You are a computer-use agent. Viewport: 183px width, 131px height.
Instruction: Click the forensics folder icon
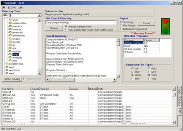click(10, 26)
